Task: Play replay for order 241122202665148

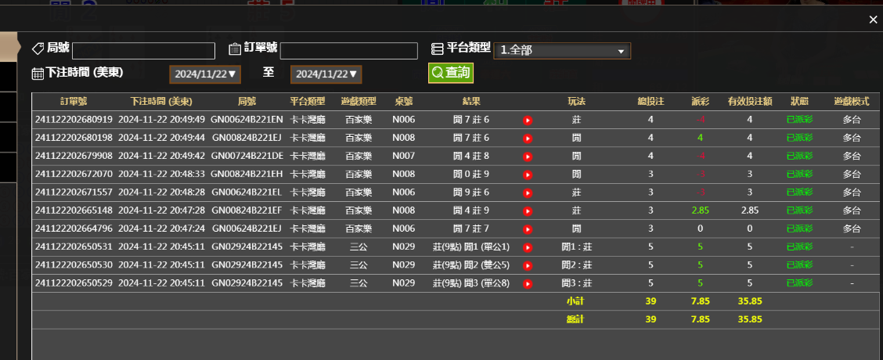Action: click(x=528, y=211)
